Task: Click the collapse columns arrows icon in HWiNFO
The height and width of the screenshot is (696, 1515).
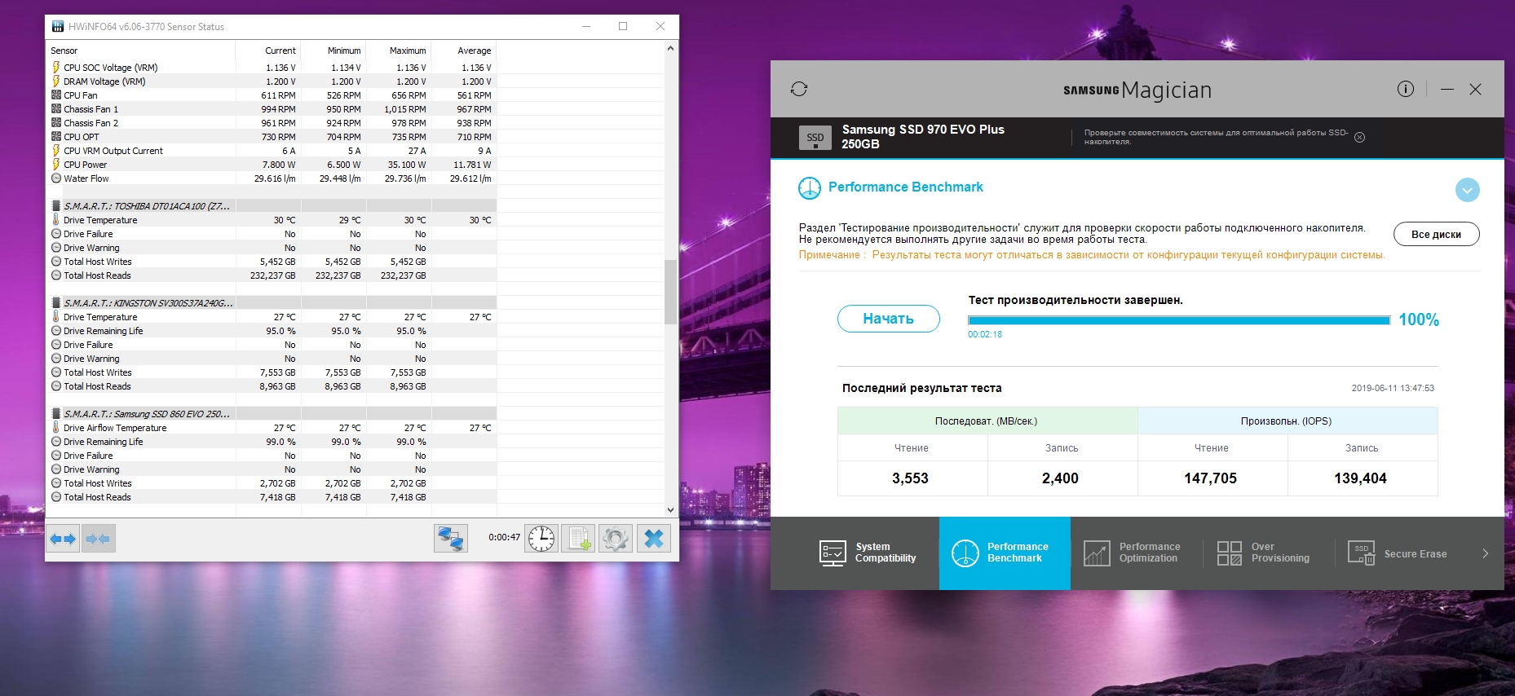Action: tap(98, 539)
